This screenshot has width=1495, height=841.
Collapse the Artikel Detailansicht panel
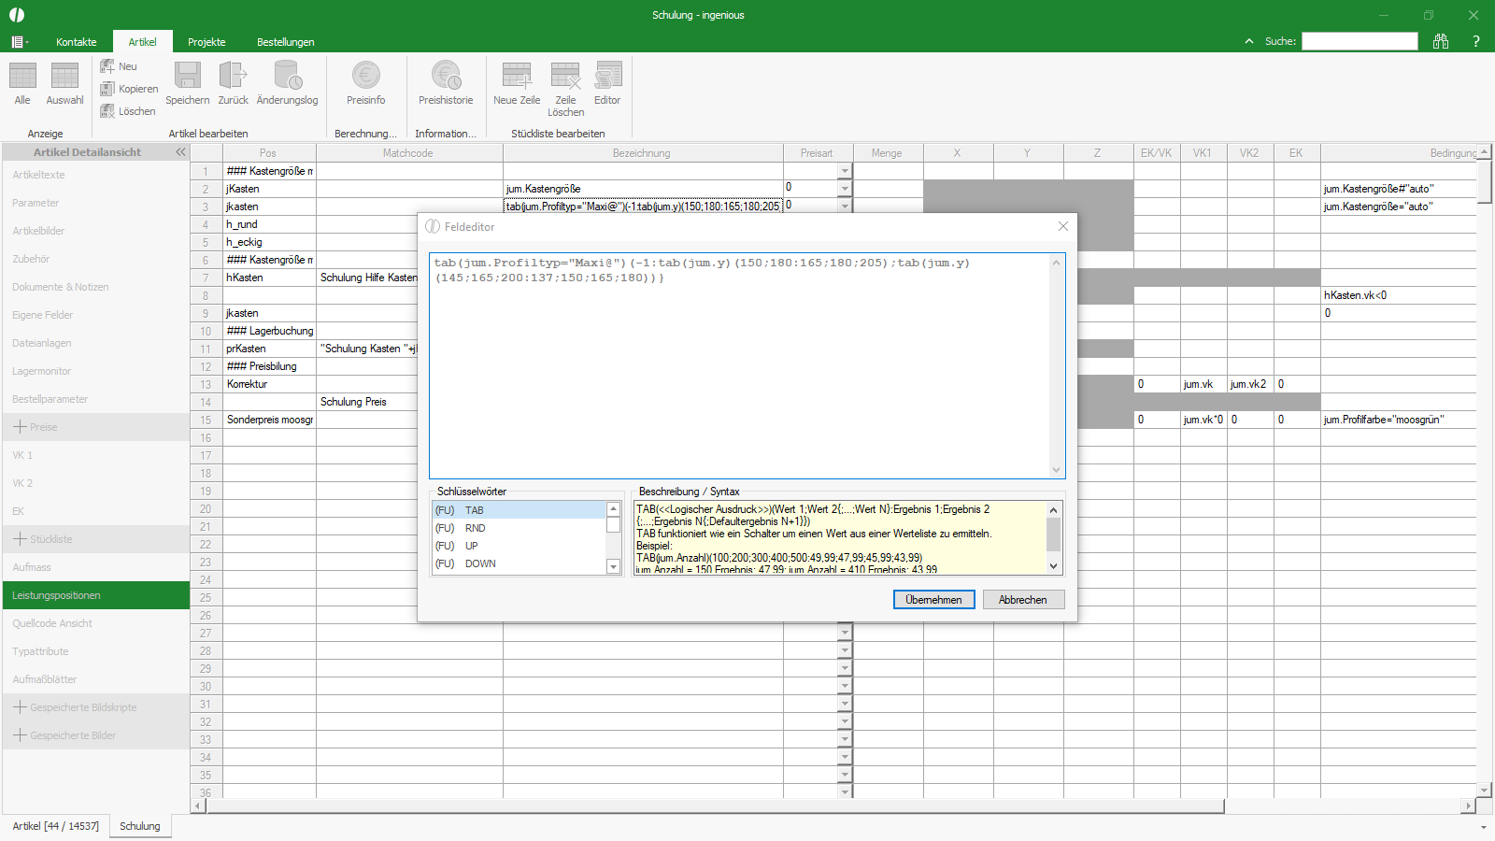click(x=180, y=152)
